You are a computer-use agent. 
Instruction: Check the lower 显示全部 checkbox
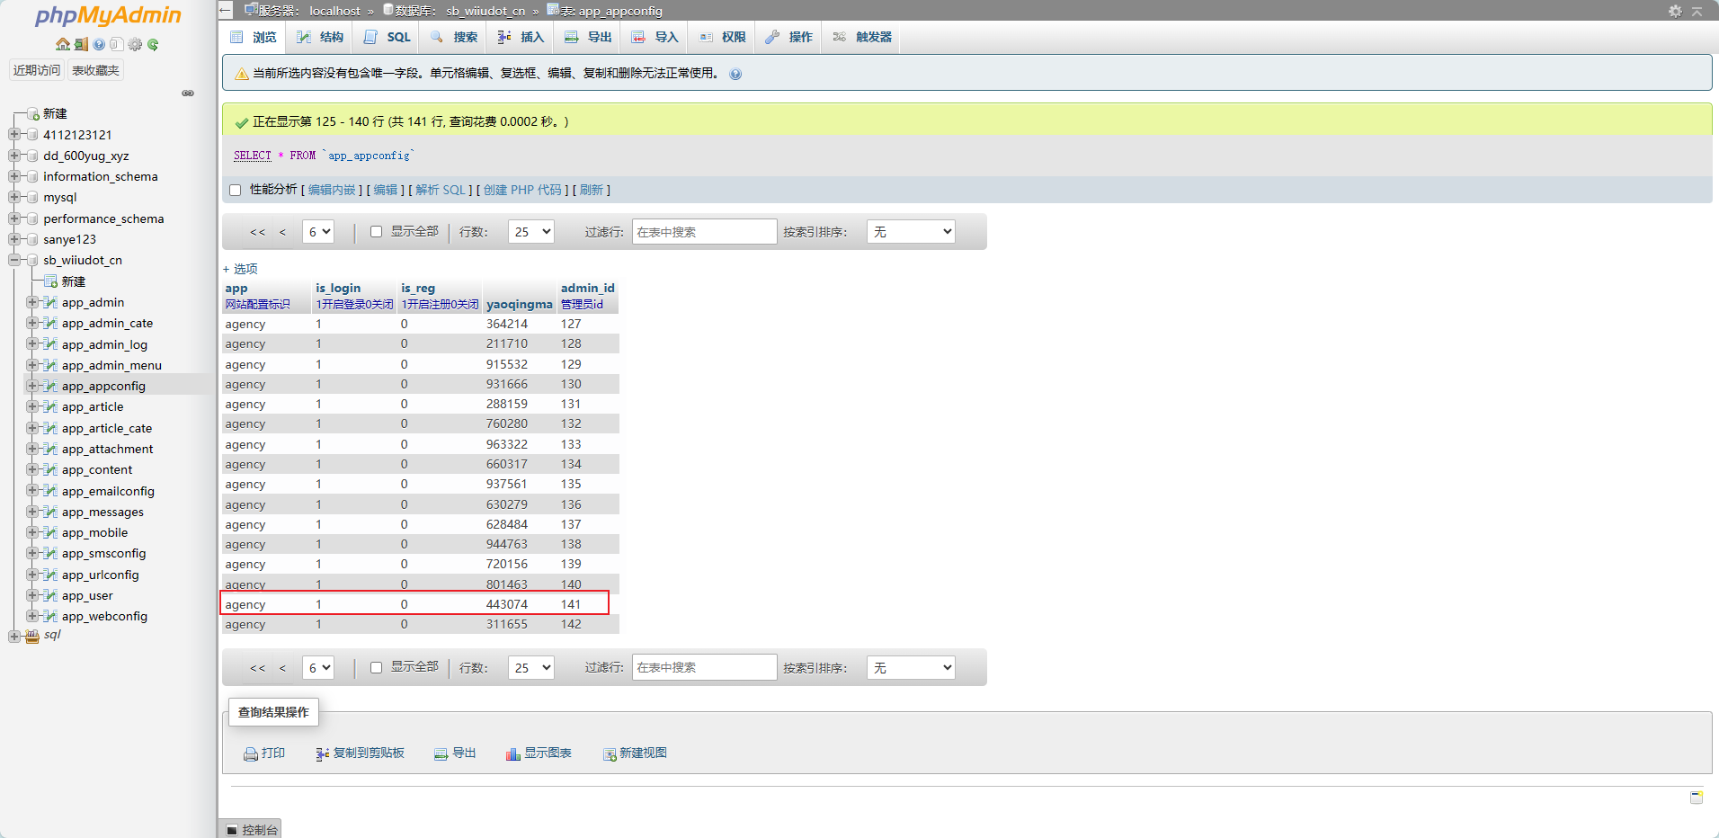pyautogui.click(x=377, y=667)
